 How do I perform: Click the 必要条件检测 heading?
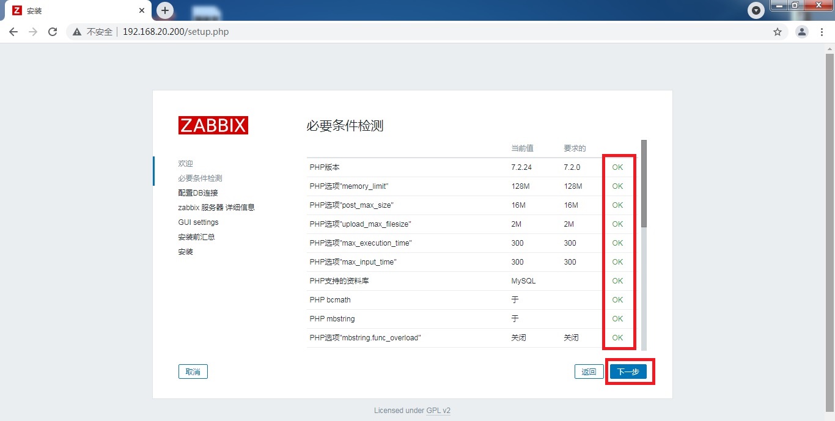345,126
